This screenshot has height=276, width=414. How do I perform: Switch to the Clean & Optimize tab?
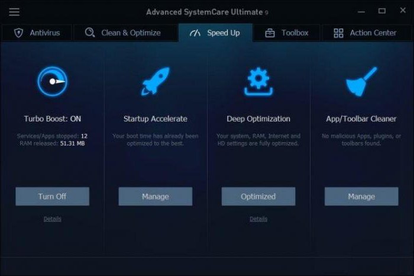click(123, 33)
